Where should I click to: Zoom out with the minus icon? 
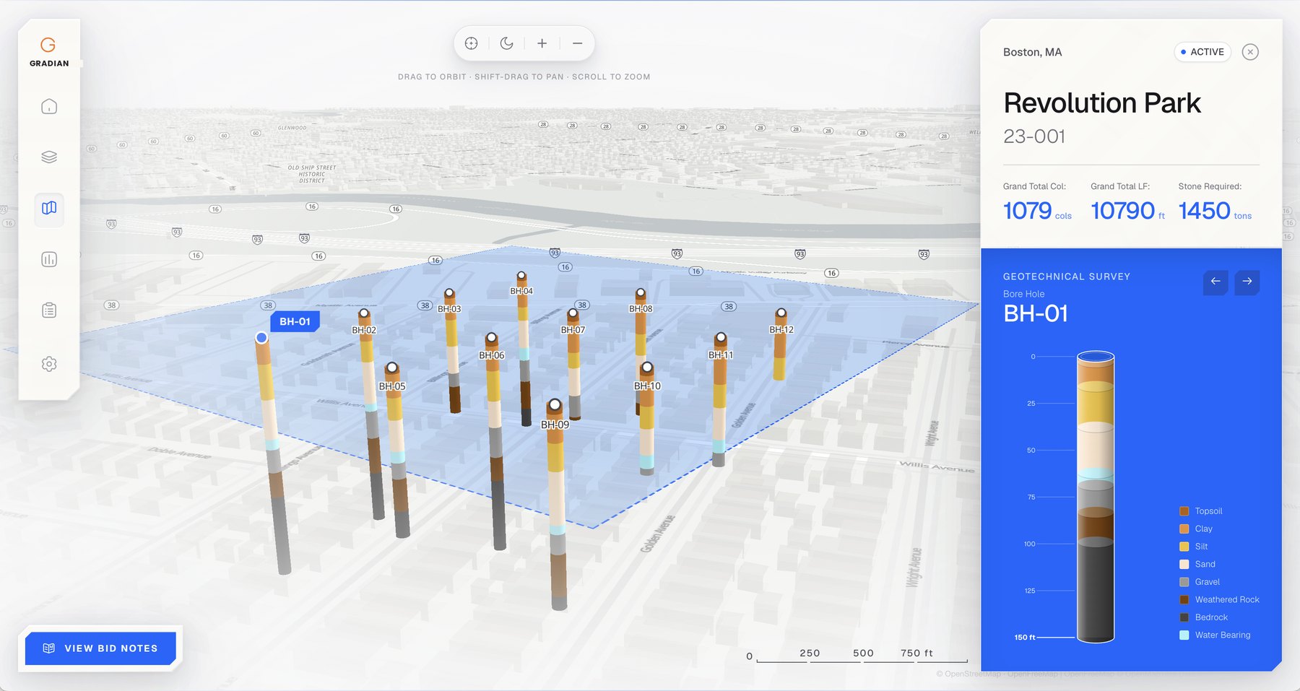click(577, 43)
